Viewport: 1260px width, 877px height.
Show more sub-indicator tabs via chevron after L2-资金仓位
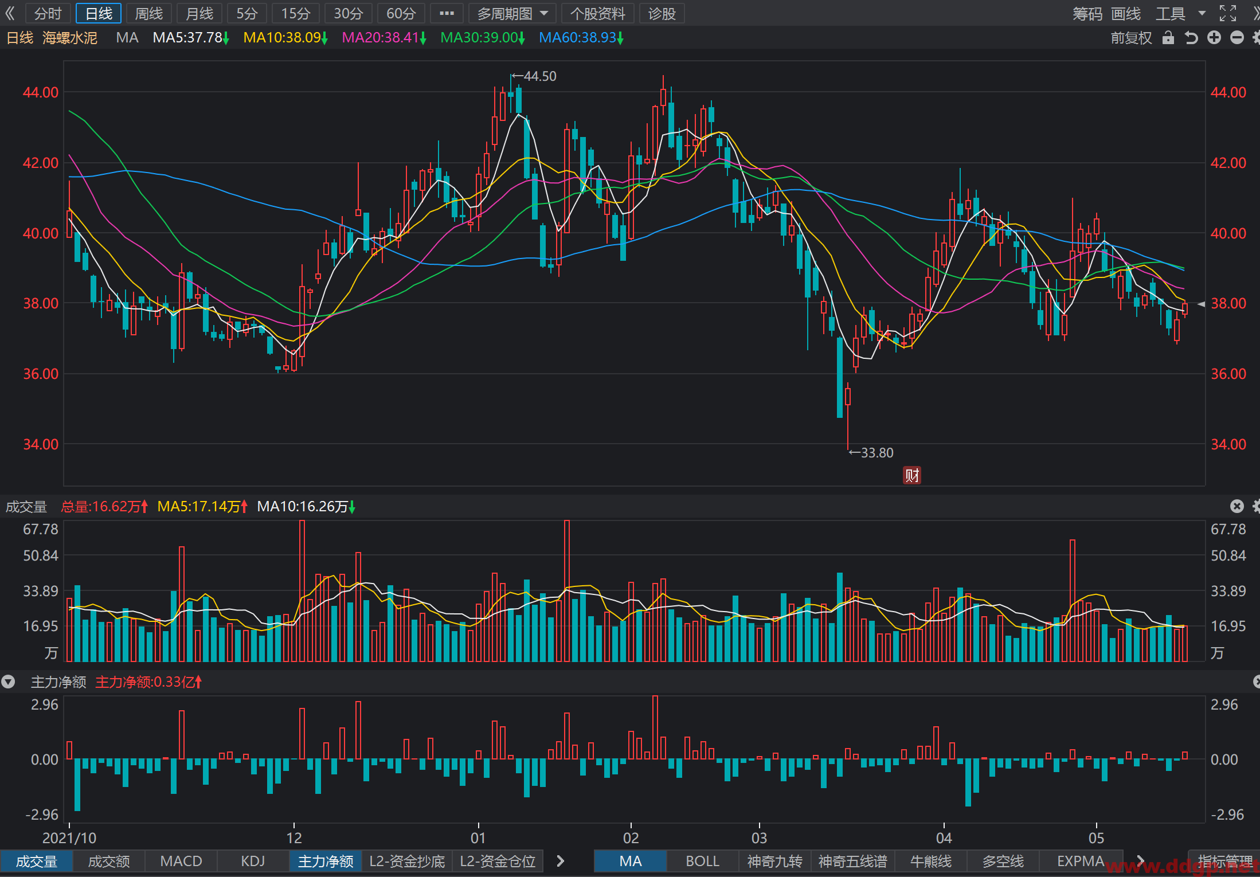(x=560, y=861)
